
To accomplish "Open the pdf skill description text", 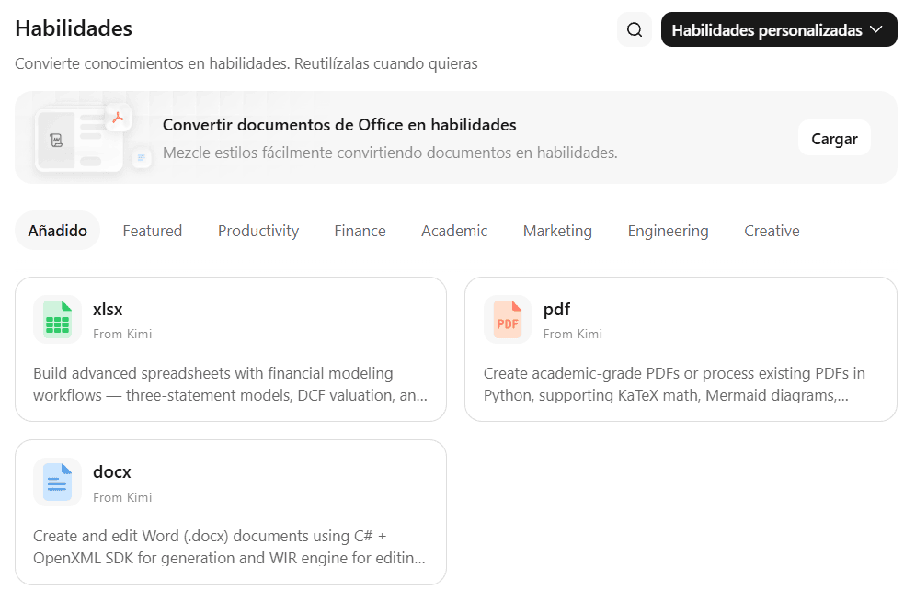I will (674, 384).
